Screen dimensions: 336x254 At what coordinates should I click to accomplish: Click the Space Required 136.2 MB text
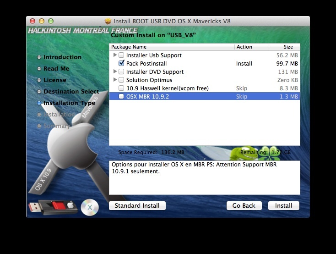coord(151,152)
